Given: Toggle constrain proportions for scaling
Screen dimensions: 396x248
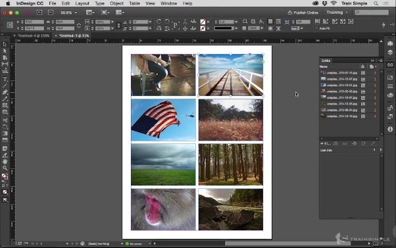Looking at the screenshot, I should [118, 25].
